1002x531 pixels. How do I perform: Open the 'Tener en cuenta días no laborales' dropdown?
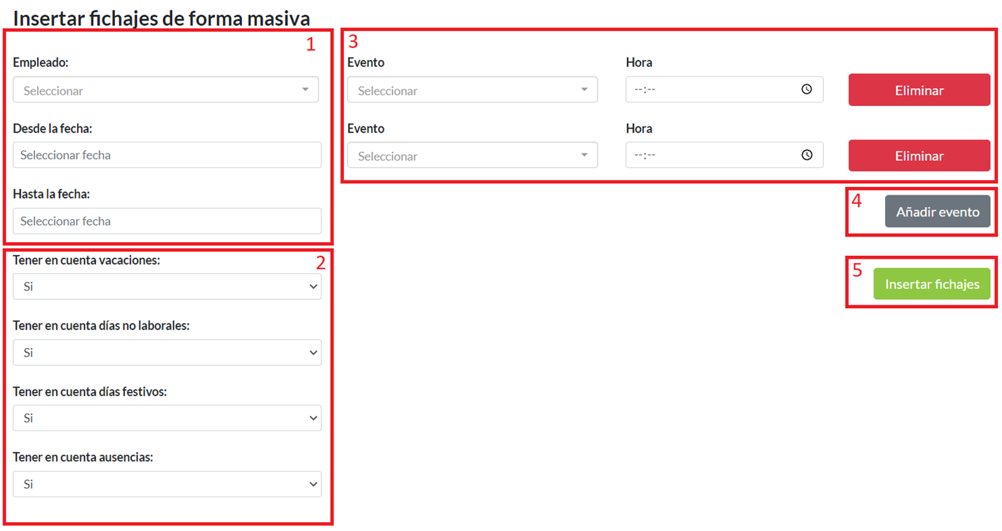(x=166, y=353)
